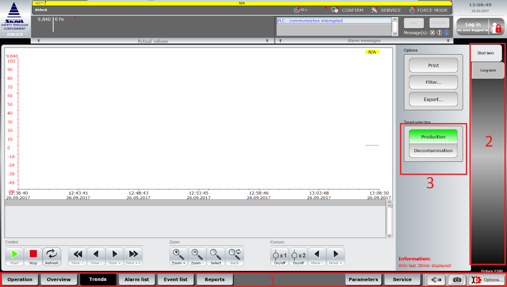Filter messages by error X icon
The width and height of the screenshot is (507, 287).
[x=432, y=33]
